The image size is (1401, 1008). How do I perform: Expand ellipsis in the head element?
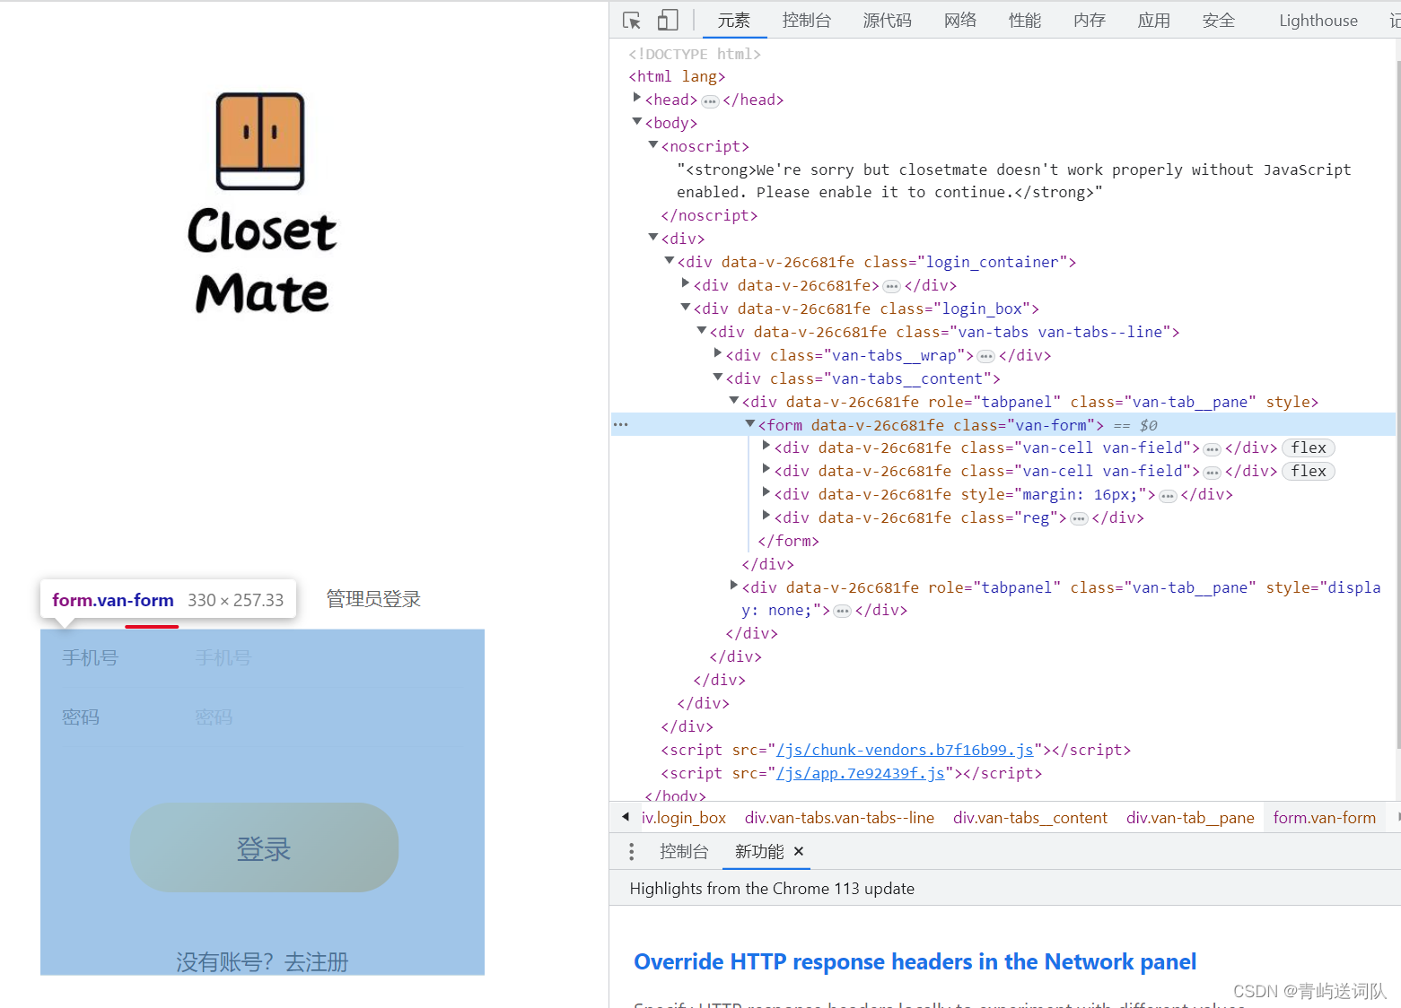(x=710, y=100)
